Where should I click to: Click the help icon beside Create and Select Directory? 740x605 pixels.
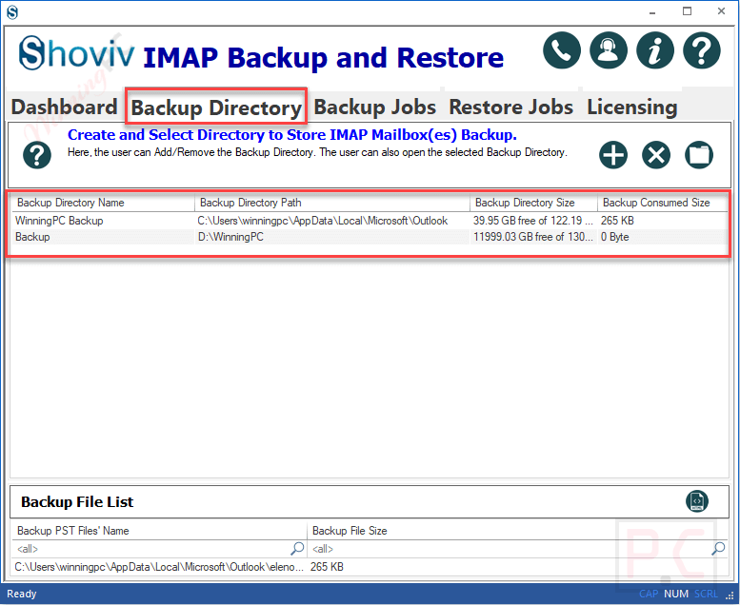click(37, 155)
